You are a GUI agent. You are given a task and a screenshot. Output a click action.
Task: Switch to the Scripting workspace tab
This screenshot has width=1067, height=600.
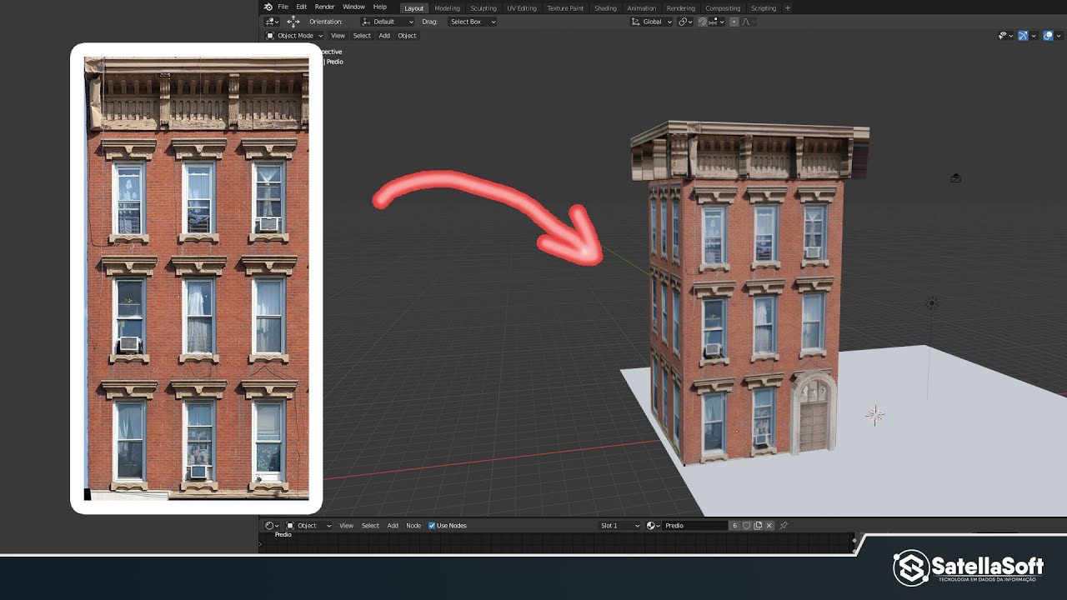(x=764, y=8)
